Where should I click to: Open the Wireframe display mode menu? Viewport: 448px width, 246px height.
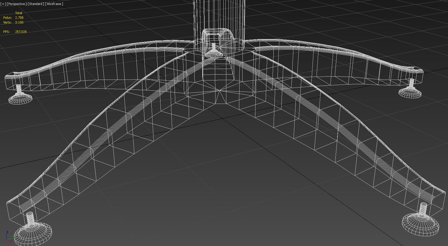click(x=54, y=4)
